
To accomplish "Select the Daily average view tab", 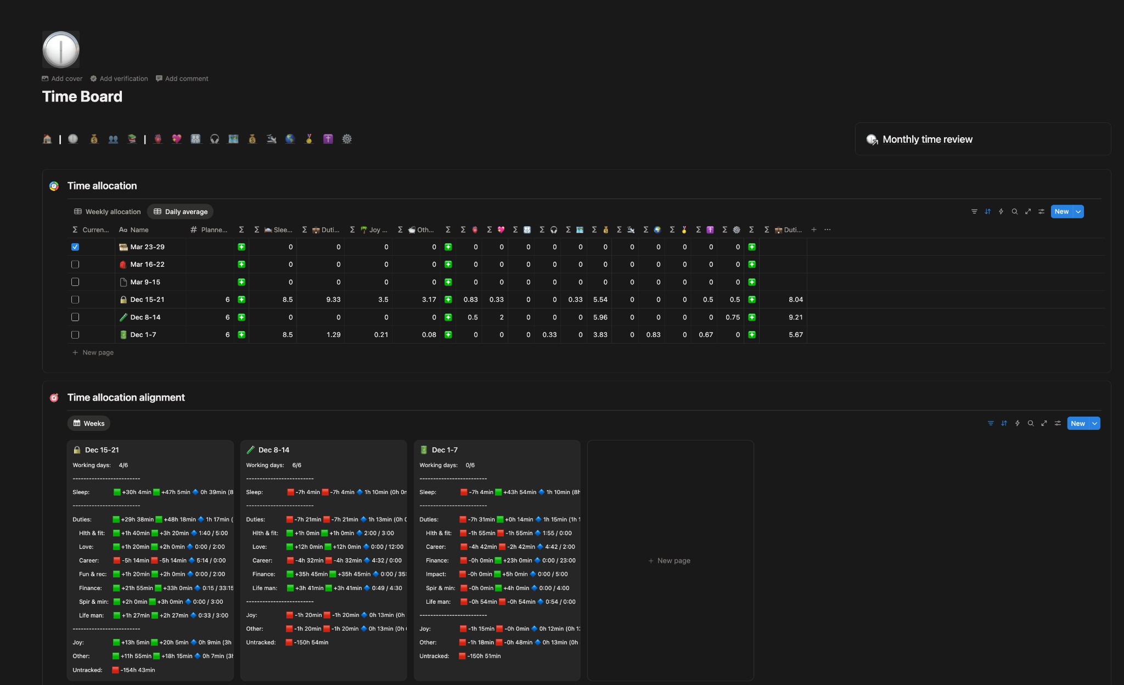I will pyautogui.click(x=180, y=211).
